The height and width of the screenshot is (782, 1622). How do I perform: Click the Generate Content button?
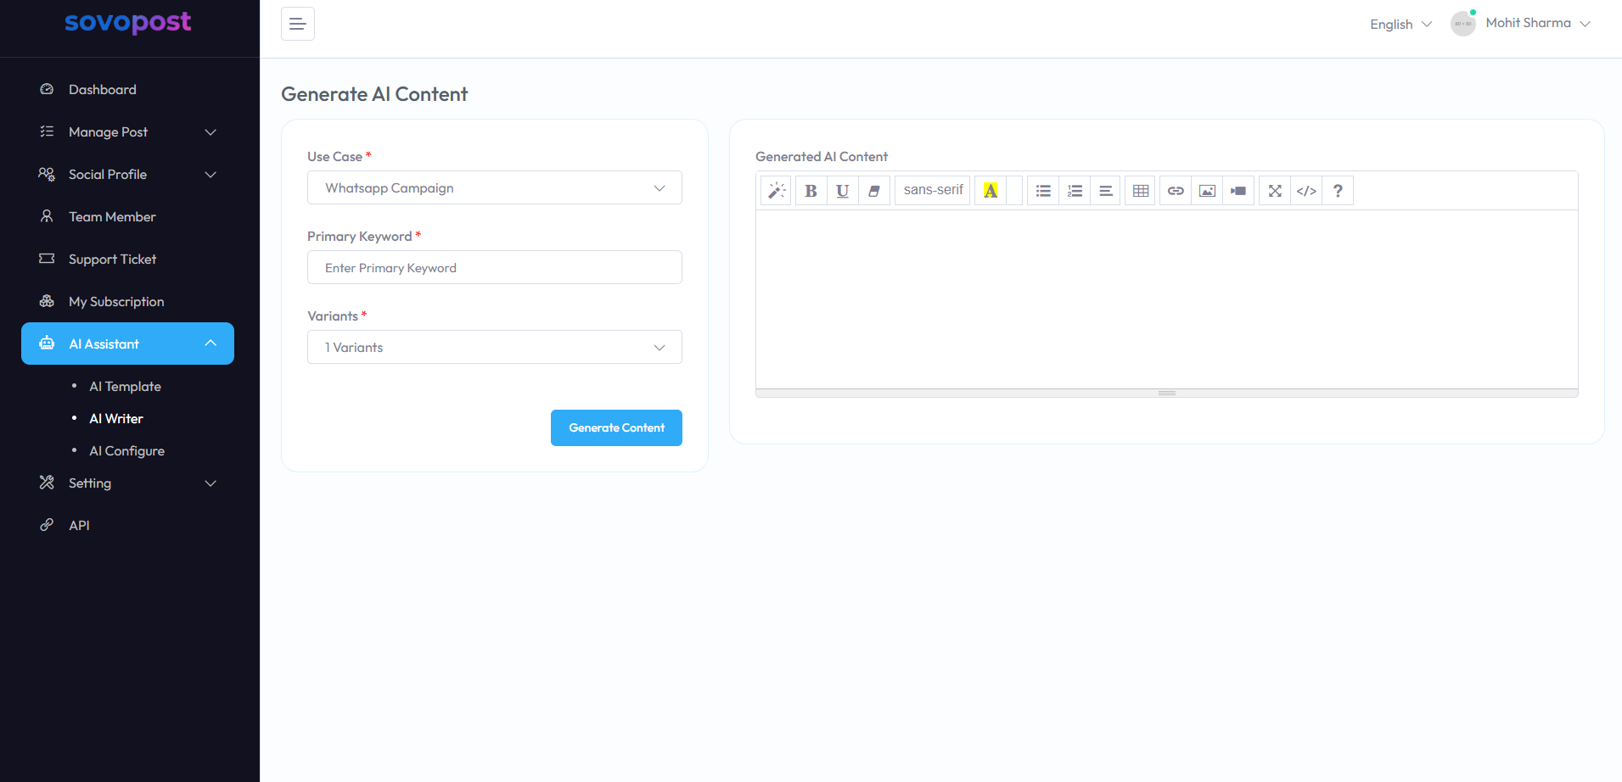(616, 428)
